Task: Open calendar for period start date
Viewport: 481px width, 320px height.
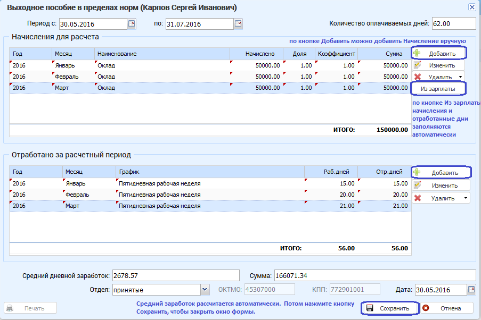Action: pos(132,24)
